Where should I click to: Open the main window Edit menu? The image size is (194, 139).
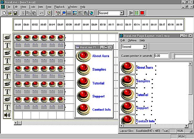15,7
